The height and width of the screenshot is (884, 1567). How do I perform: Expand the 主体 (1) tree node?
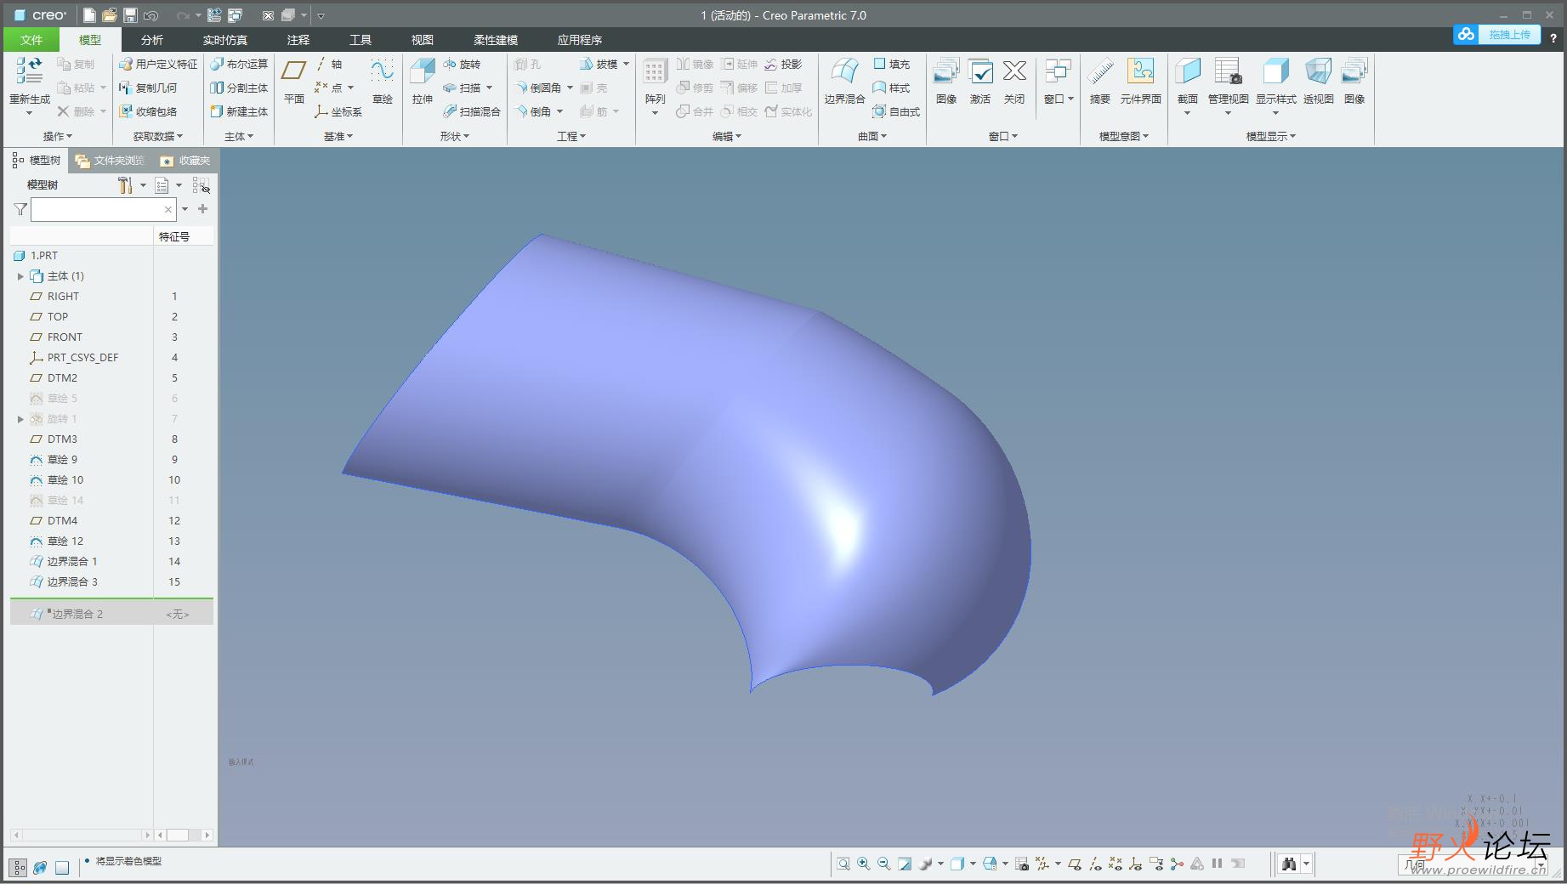(x=20, y=276)
